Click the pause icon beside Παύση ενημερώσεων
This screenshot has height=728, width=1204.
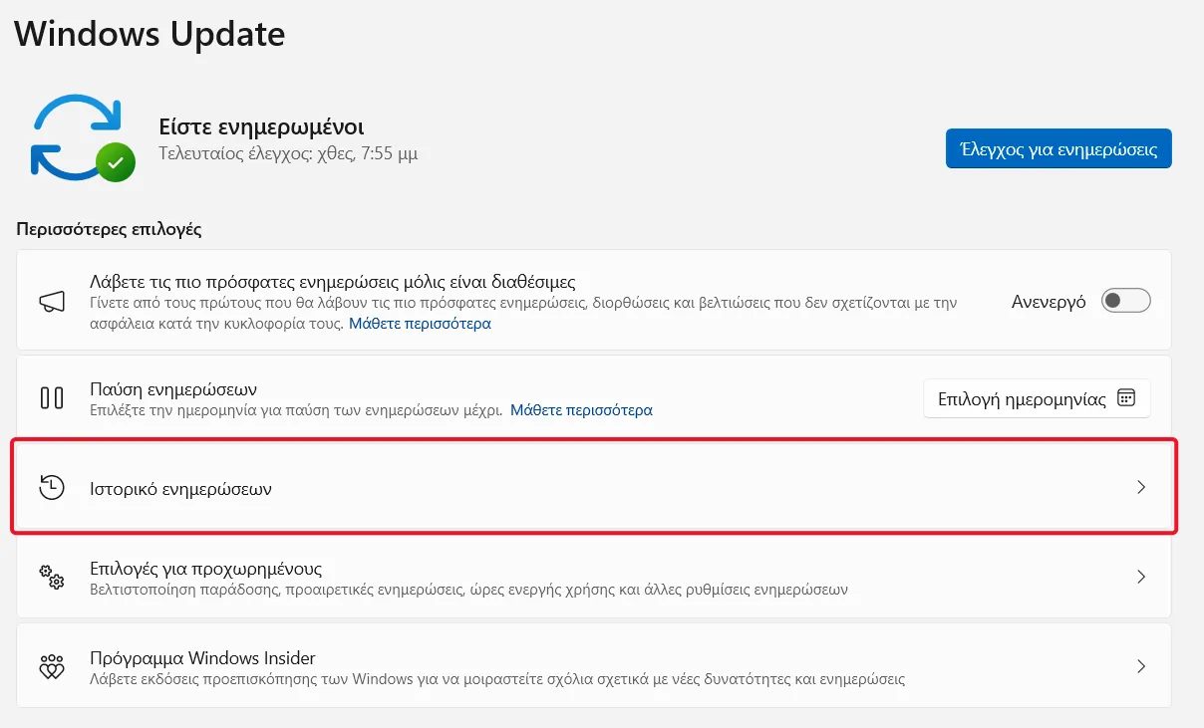click(x=52, y=398)
